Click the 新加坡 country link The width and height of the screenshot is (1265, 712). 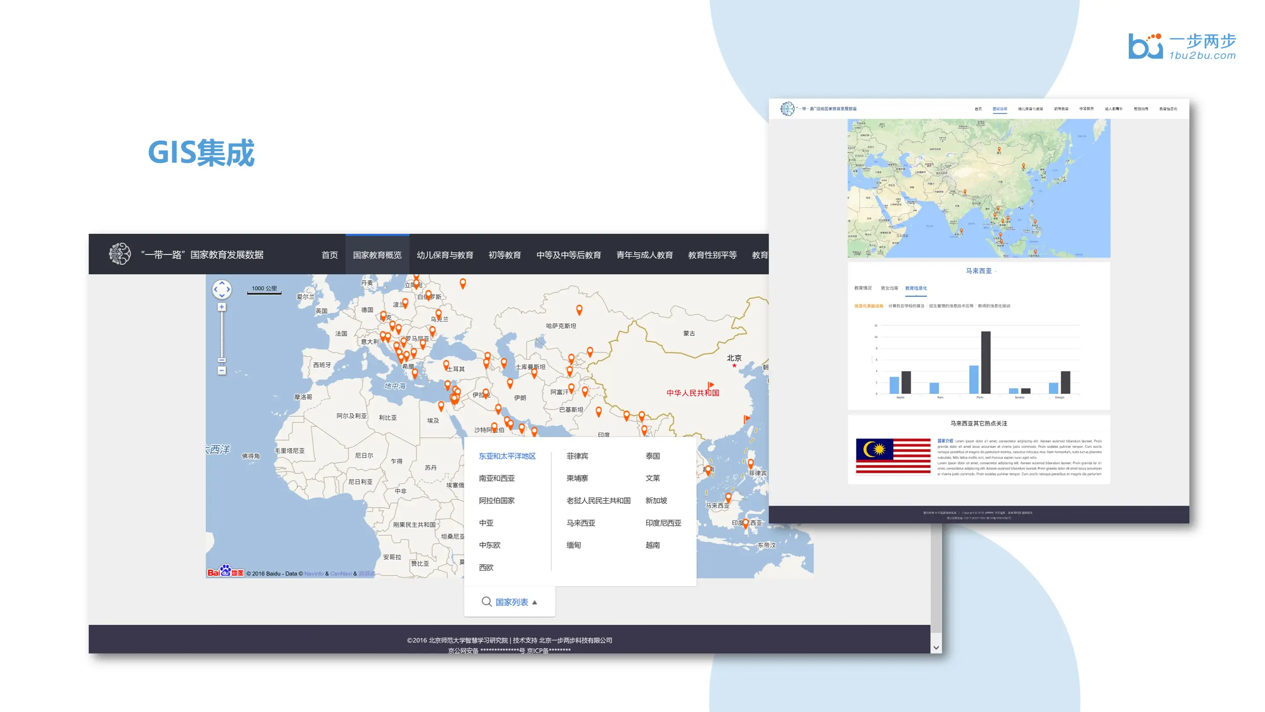click(656, 500)
